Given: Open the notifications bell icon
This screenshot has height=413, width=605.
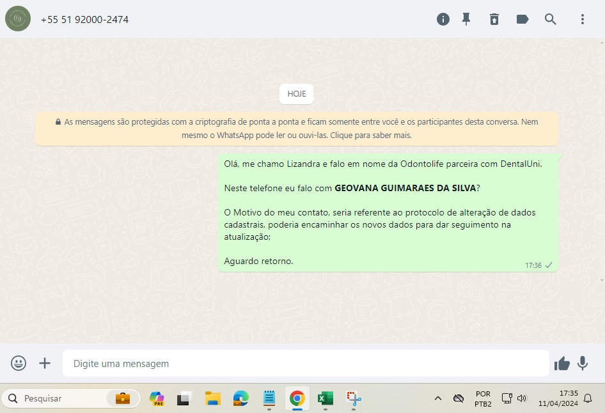Looking at the screenshot, I should click(588, 398).
